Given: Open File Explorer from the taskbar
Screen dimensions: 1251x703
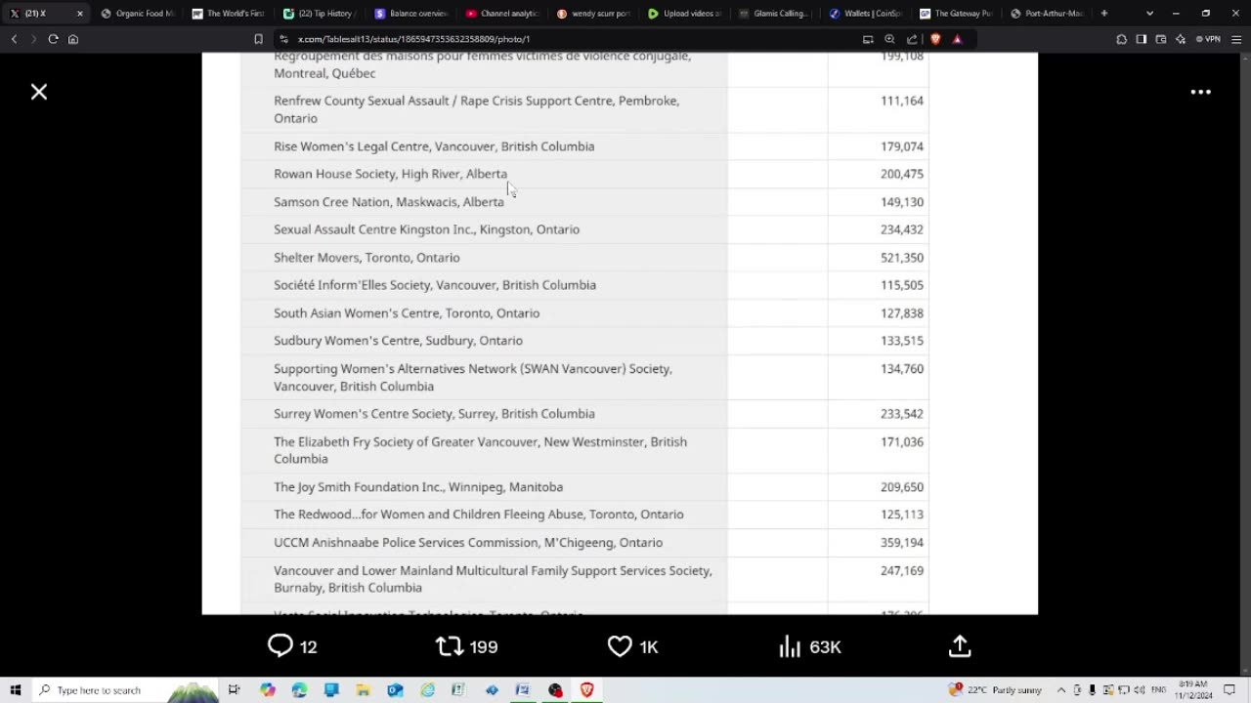Looking at the screenshot, I should pyautogui.click(x=363, y=690).
